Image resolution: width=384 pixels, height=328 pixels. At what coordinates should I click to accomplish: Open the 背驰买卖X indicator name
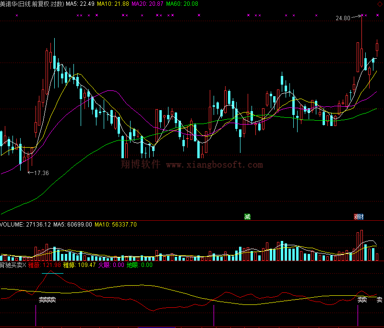click(x=13, y=265)
